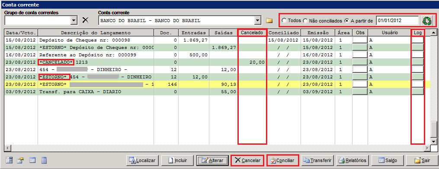Expand the Conta corrente dropdown arrow

click(258, 20)
